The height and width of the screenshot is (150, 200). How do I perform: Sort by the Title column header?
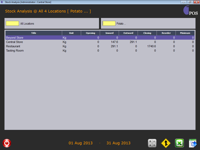coord(33,33)
